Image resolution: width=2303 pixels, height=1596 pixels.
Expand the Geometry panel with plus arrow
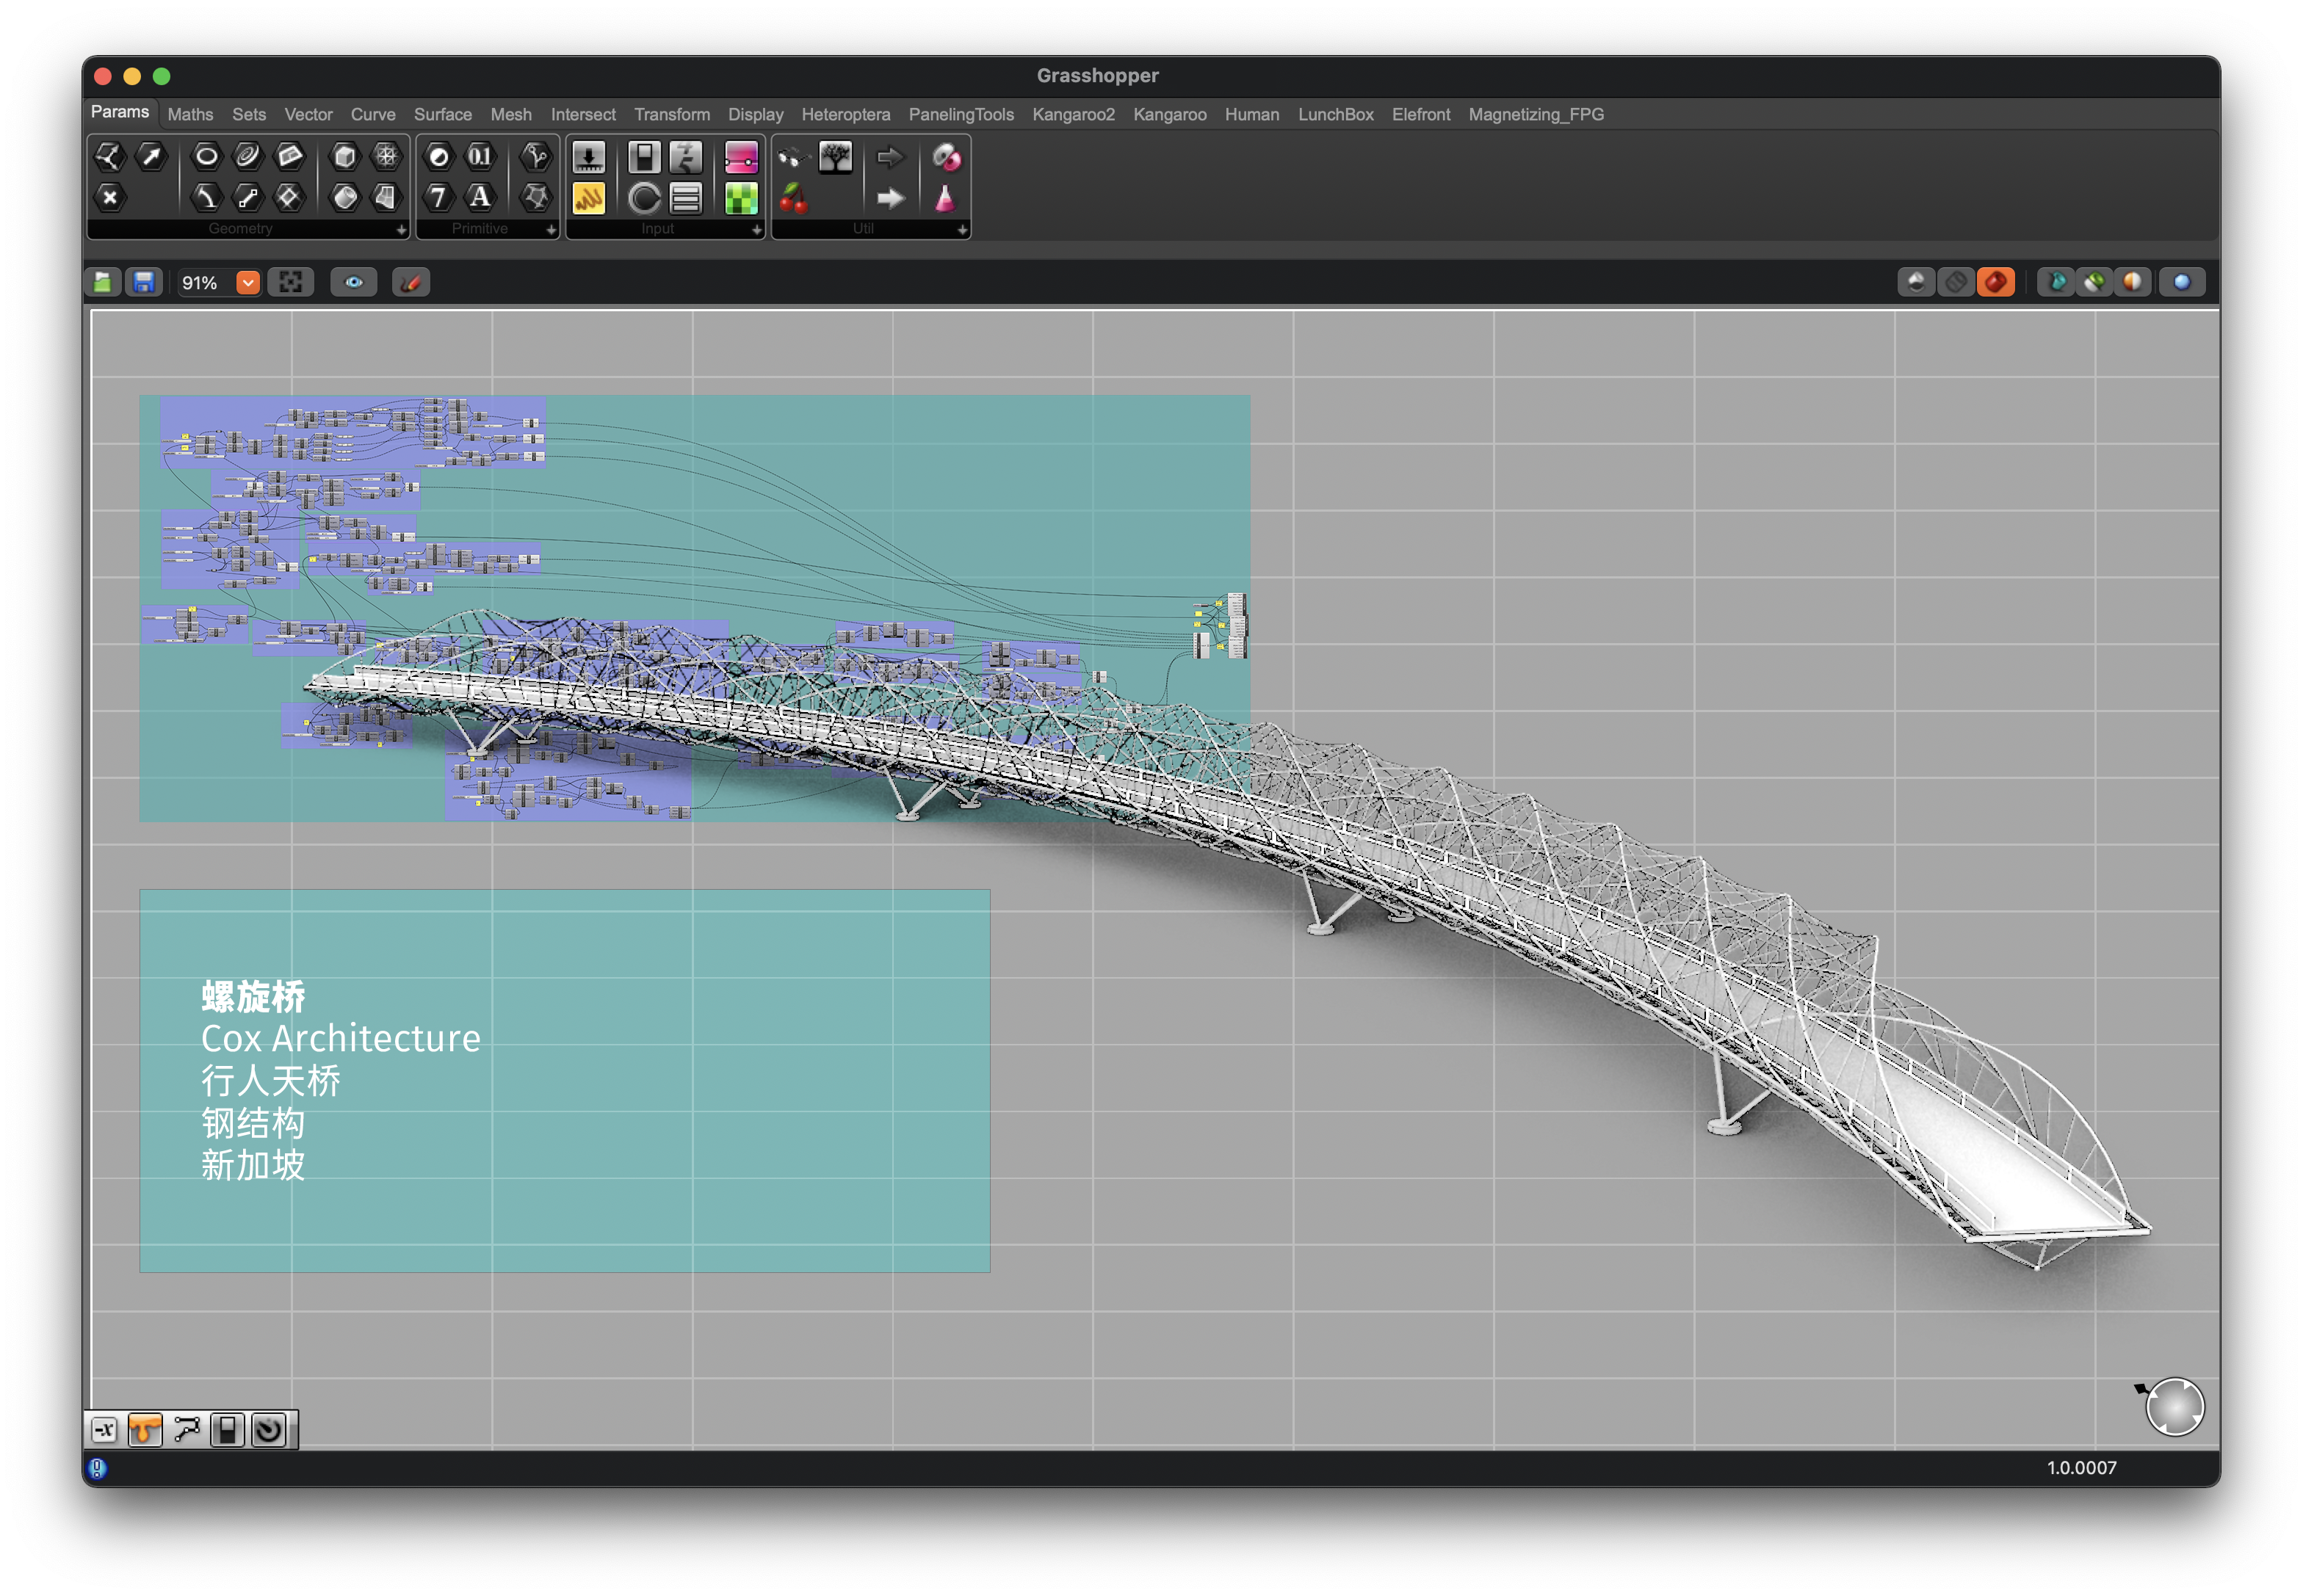[x=401, y=230]
